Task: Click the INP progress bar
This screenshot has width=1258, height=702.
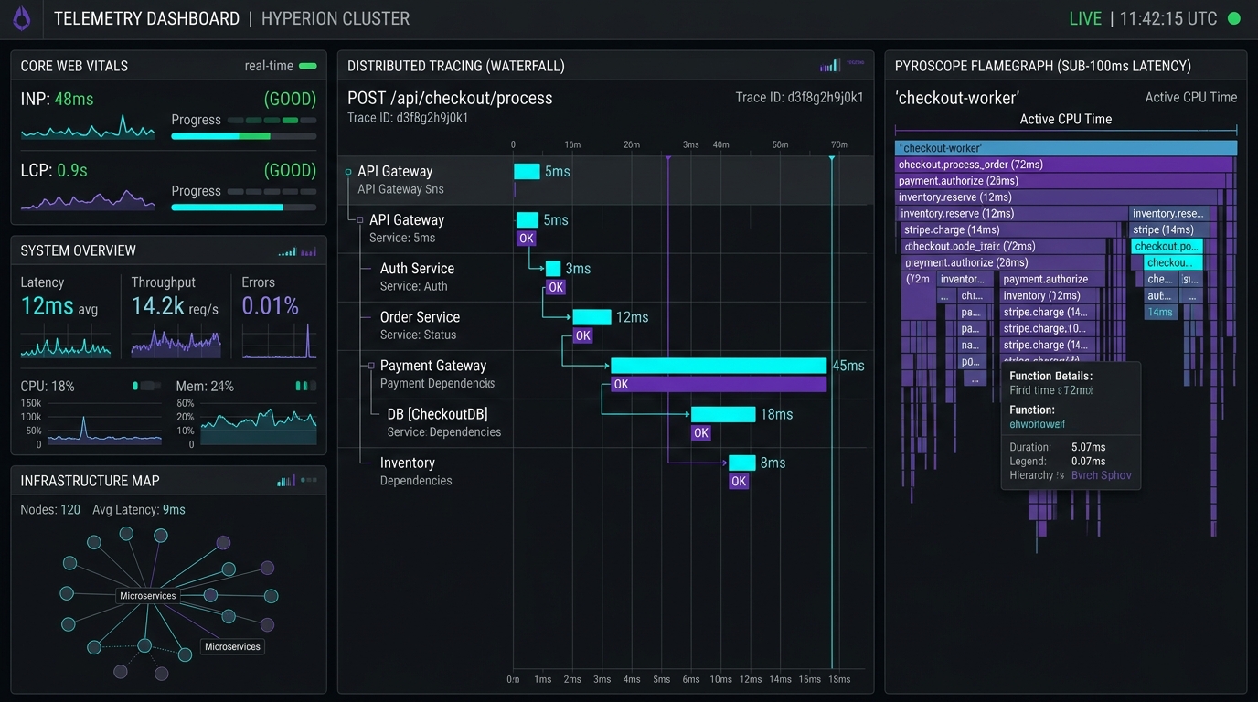Action: click(x=244, y=136)
